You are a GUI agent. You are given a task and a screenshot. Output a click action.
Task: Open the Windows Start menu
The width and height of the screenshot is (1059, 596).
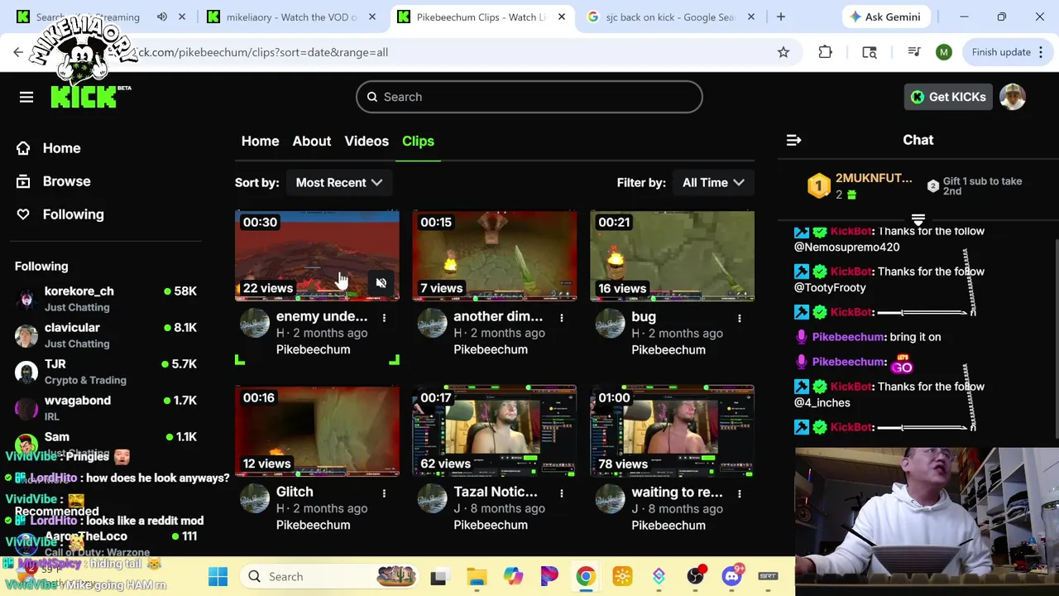218,576
